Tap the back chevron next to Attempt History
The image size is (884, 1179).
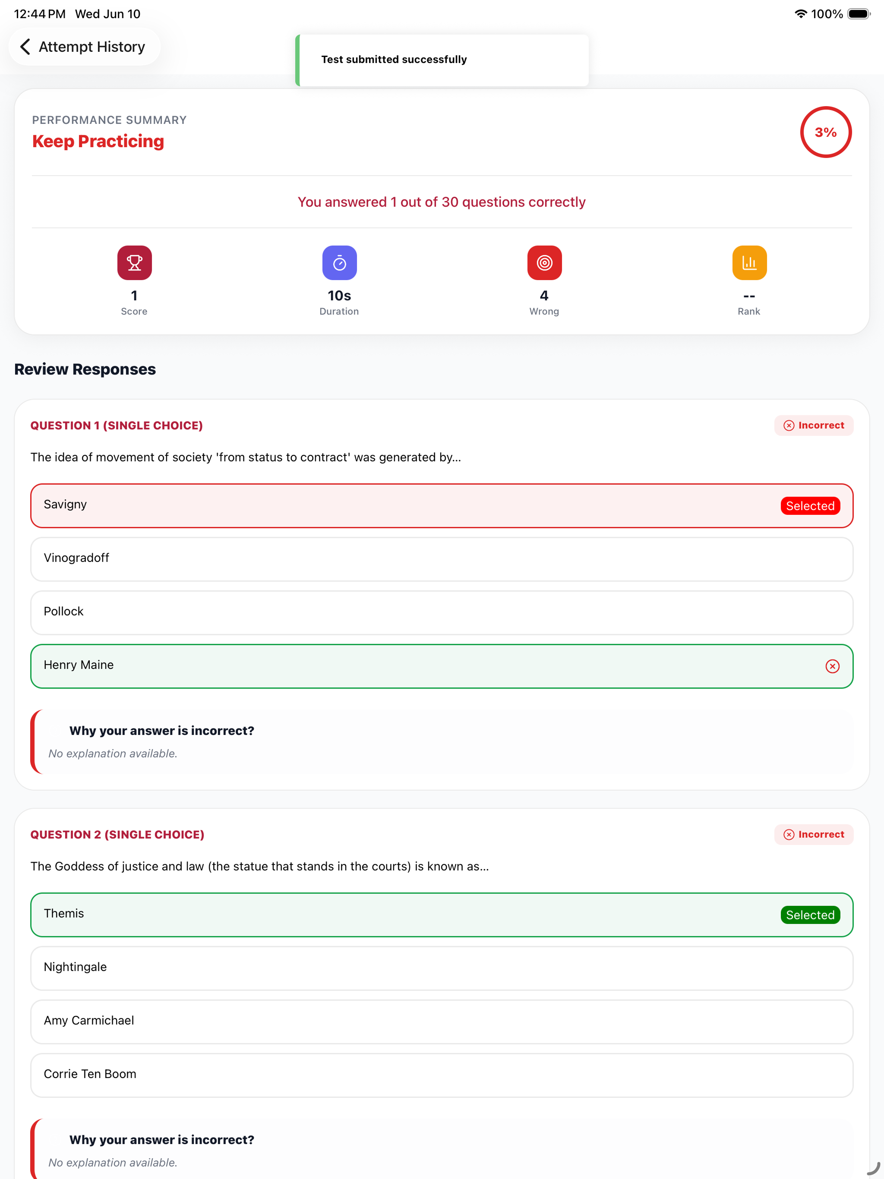(x=25, y=47)
